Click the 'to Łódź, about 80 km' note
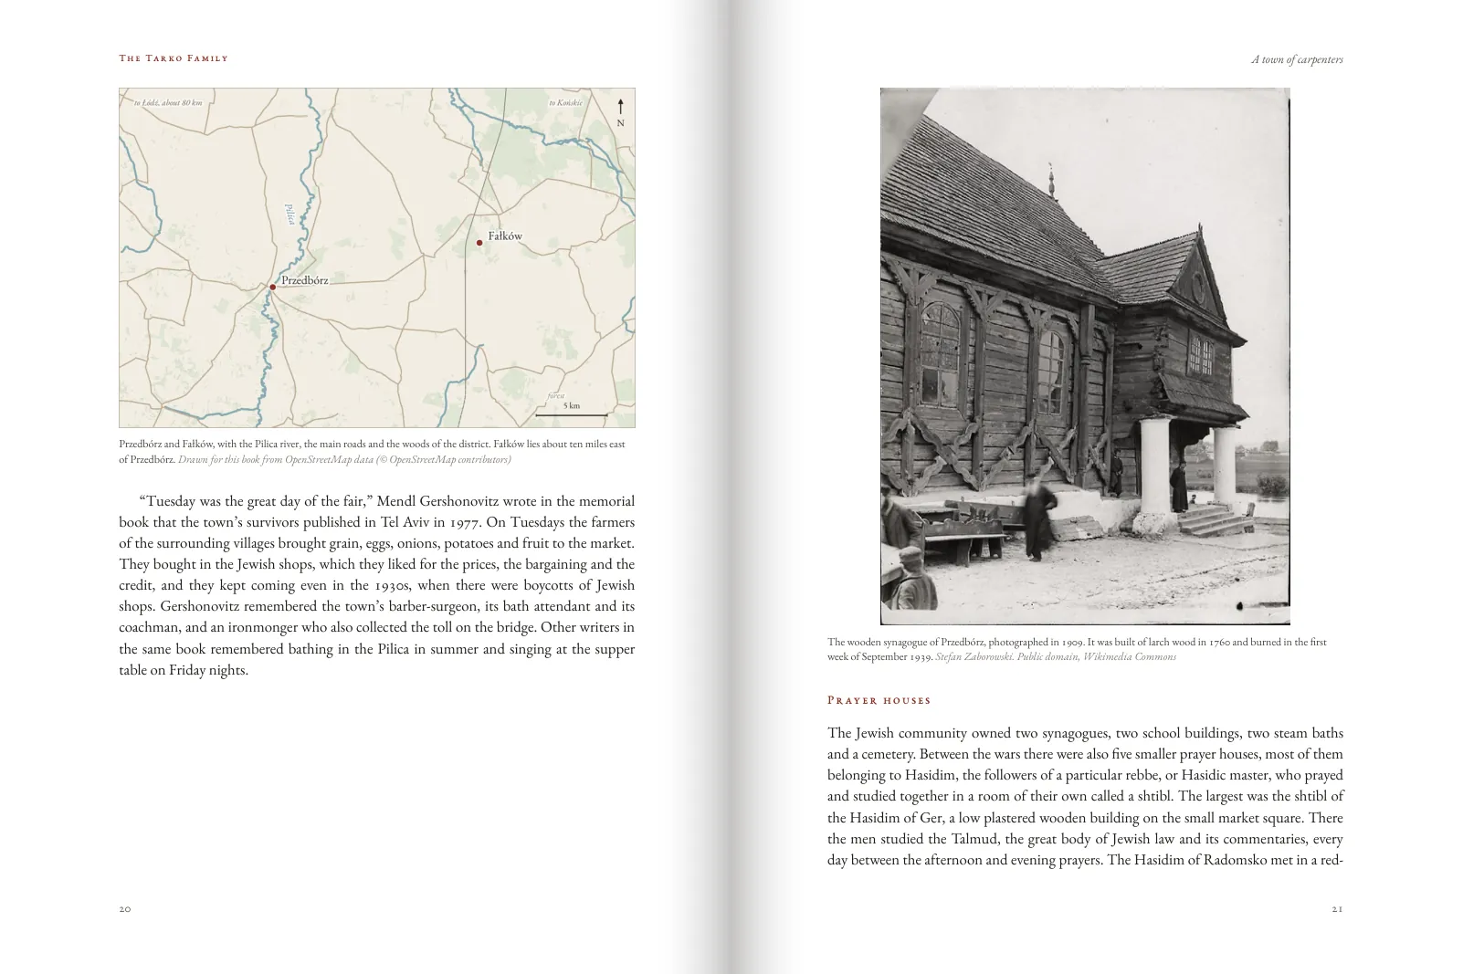Image resolution: width=1463 pixels, height=974 pixels. [168, 103]
